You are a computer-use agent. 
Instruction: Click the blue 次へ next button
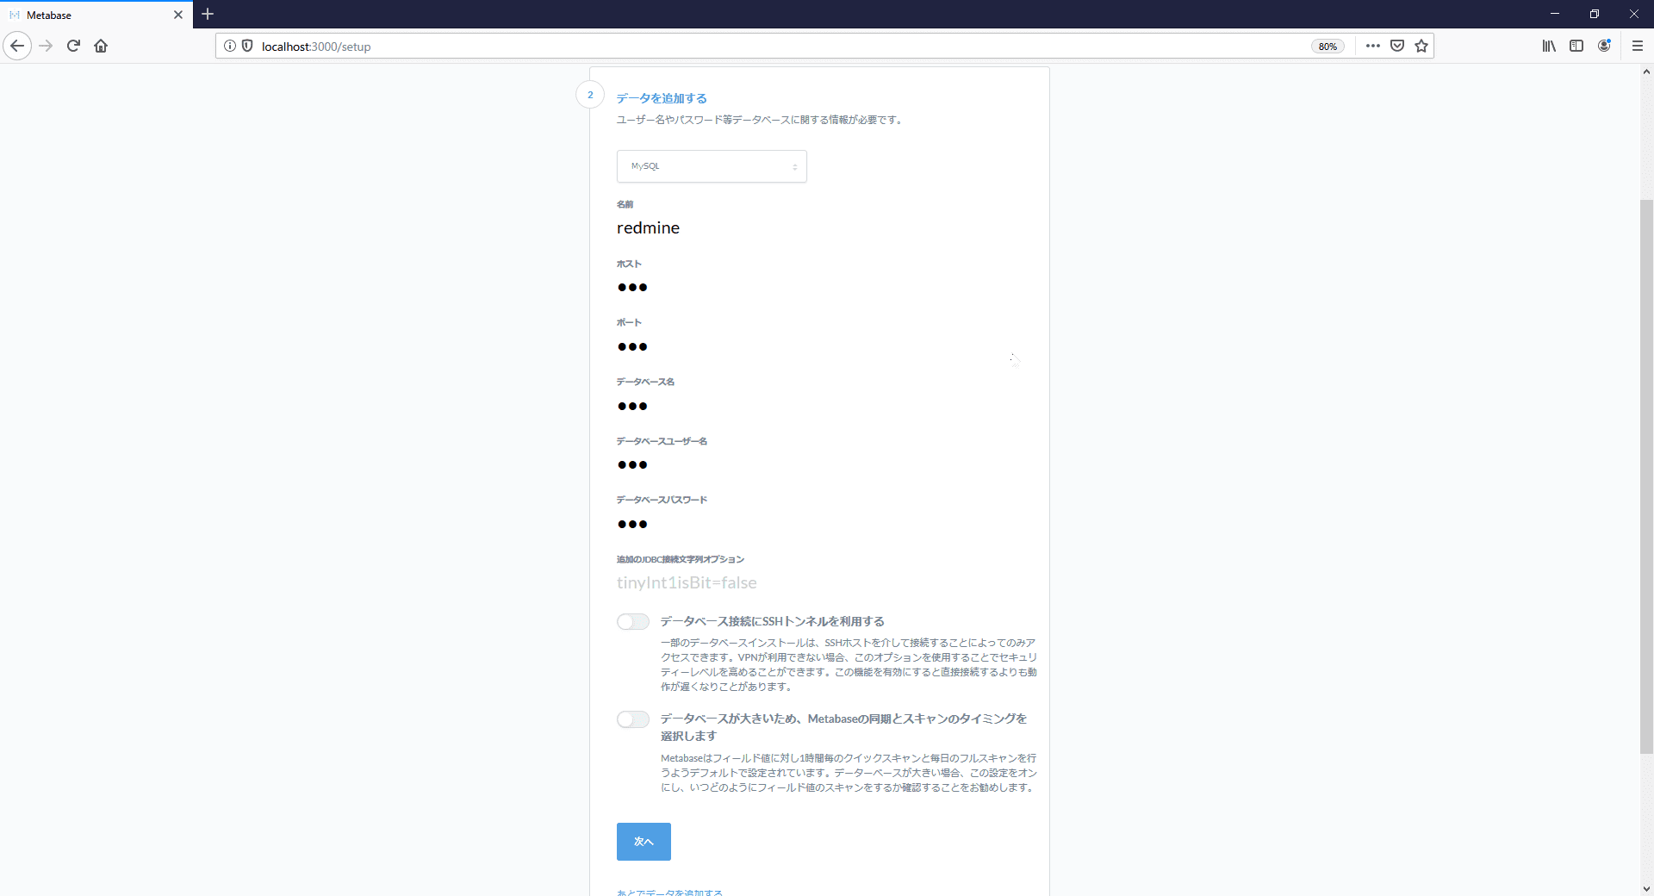pos(644,842)
